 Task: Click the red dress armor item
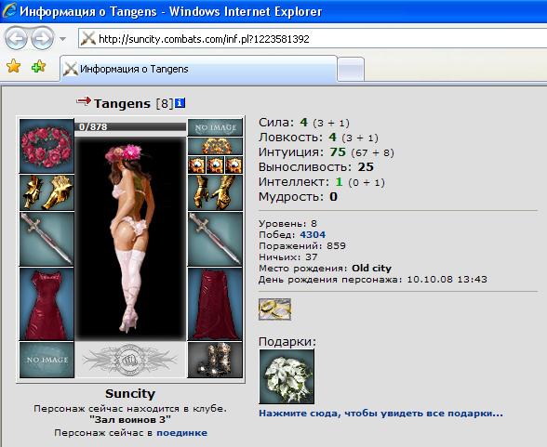[x=47, y=304]
